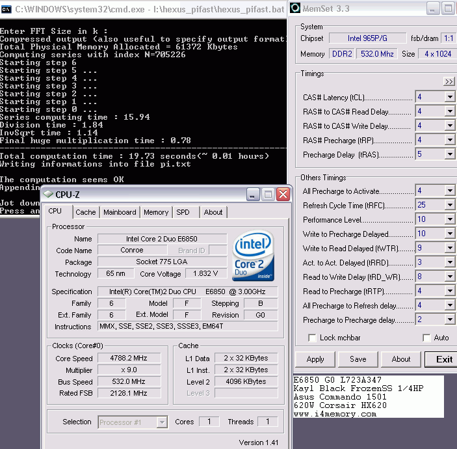Open the Read to Precharge (tRTP) dropdown
The width and height of the screenshot is (457, 449).
click(x=450, y=291)
